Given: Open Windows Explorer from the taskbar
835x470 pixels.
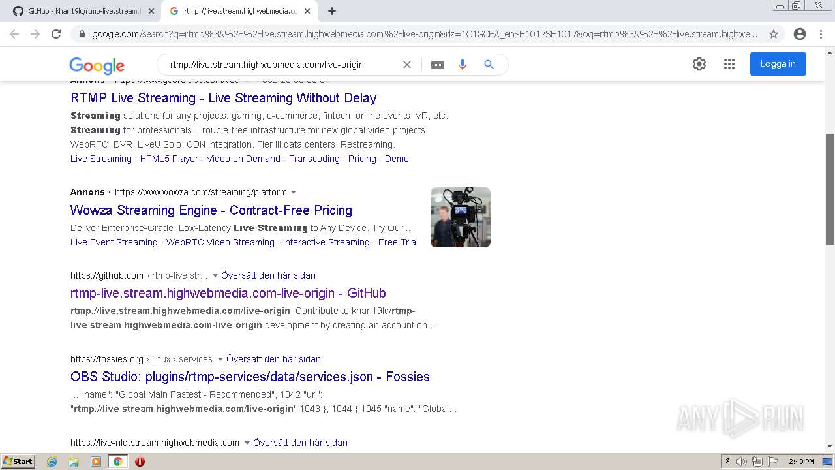Looking at the screenshot, I should [74, 462].
